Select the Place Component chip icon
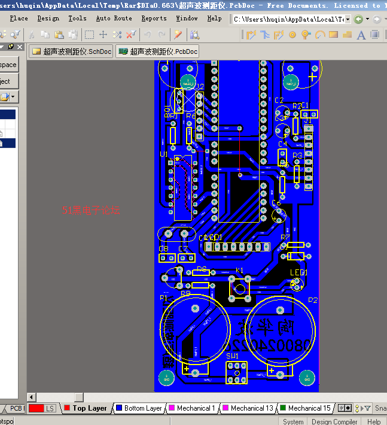The width and height of the screenshot is (387, 425). 375,35
